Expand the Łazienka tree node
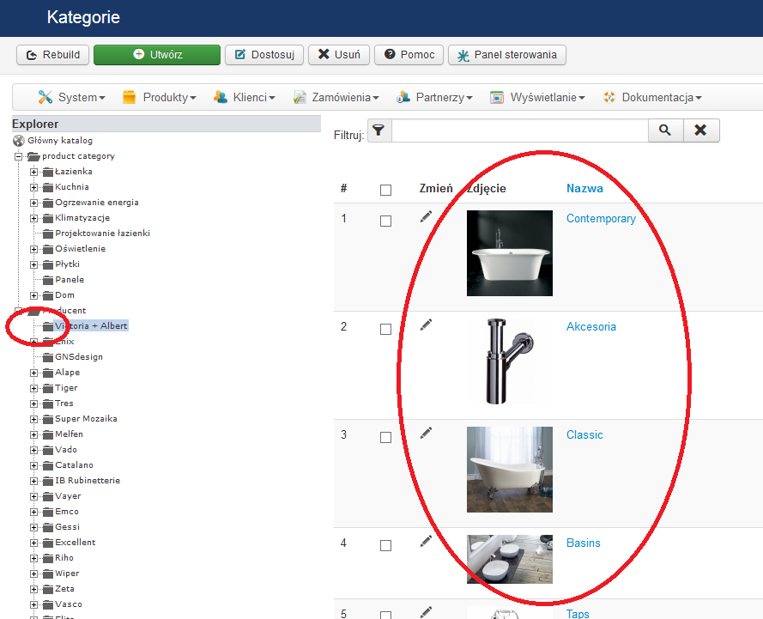Viewport: 763px width, 619px height. [33, 173]
